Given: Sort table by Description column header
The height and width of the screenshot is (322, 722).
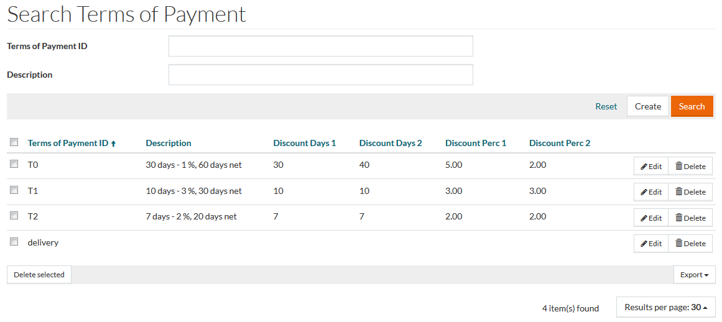Looking at the screenshot, I should coord(169,143).
